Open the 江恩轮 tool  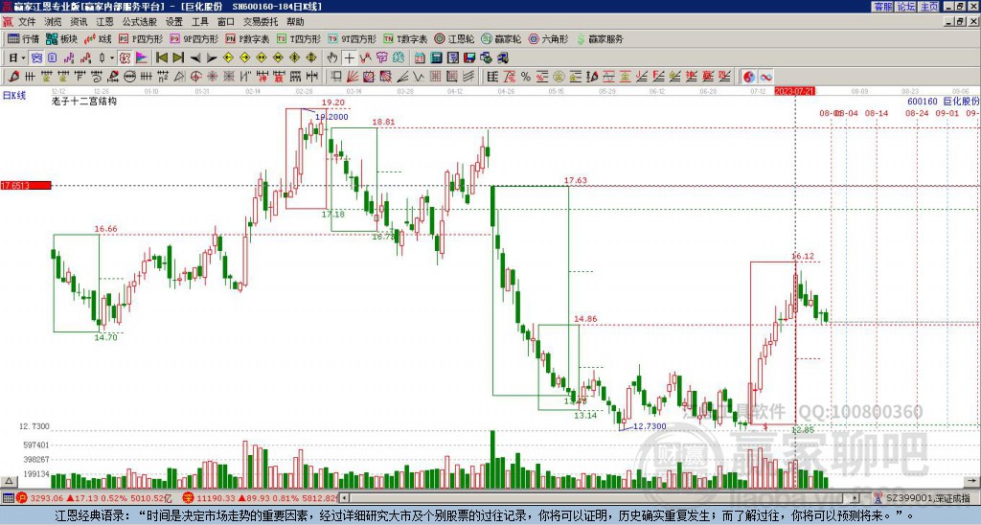[x=454, y=38]
